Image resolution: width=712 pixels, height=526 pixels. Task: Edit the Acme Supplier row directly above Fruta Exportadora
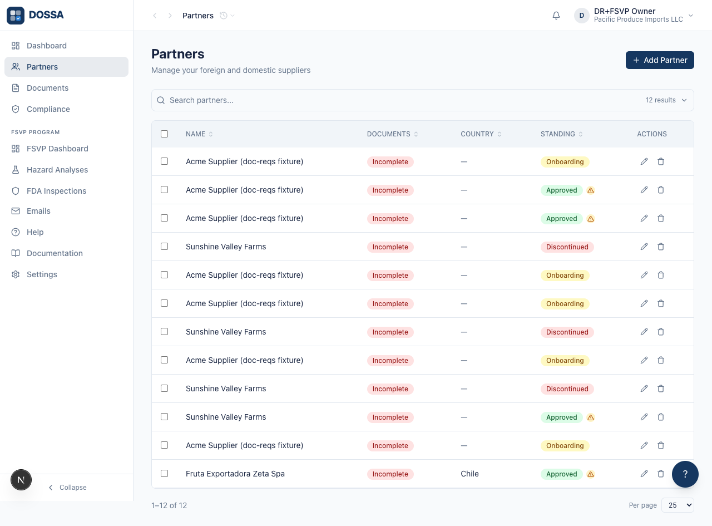pyautogui.click(x=644, y=445)
